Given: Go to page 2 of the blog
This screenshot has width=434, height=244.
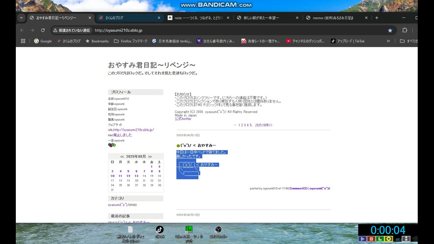Looking at the screenshot, I should 242,125.
